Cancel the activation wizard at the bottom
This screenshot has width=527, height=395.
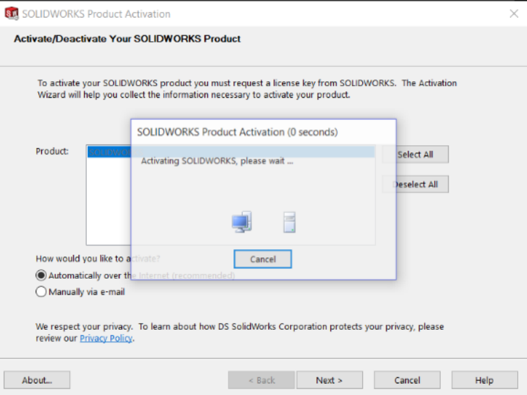coord(407,380)
